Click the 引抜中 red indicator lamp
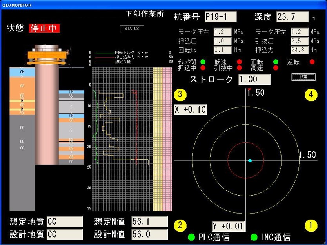 (239, 68)
